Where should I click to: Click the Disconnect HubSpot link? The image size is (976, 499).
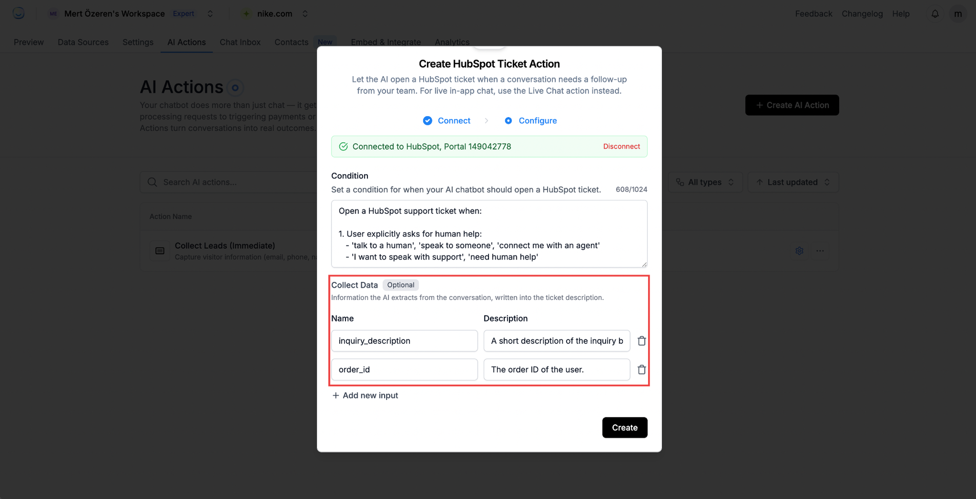click(x=621, y=146)
